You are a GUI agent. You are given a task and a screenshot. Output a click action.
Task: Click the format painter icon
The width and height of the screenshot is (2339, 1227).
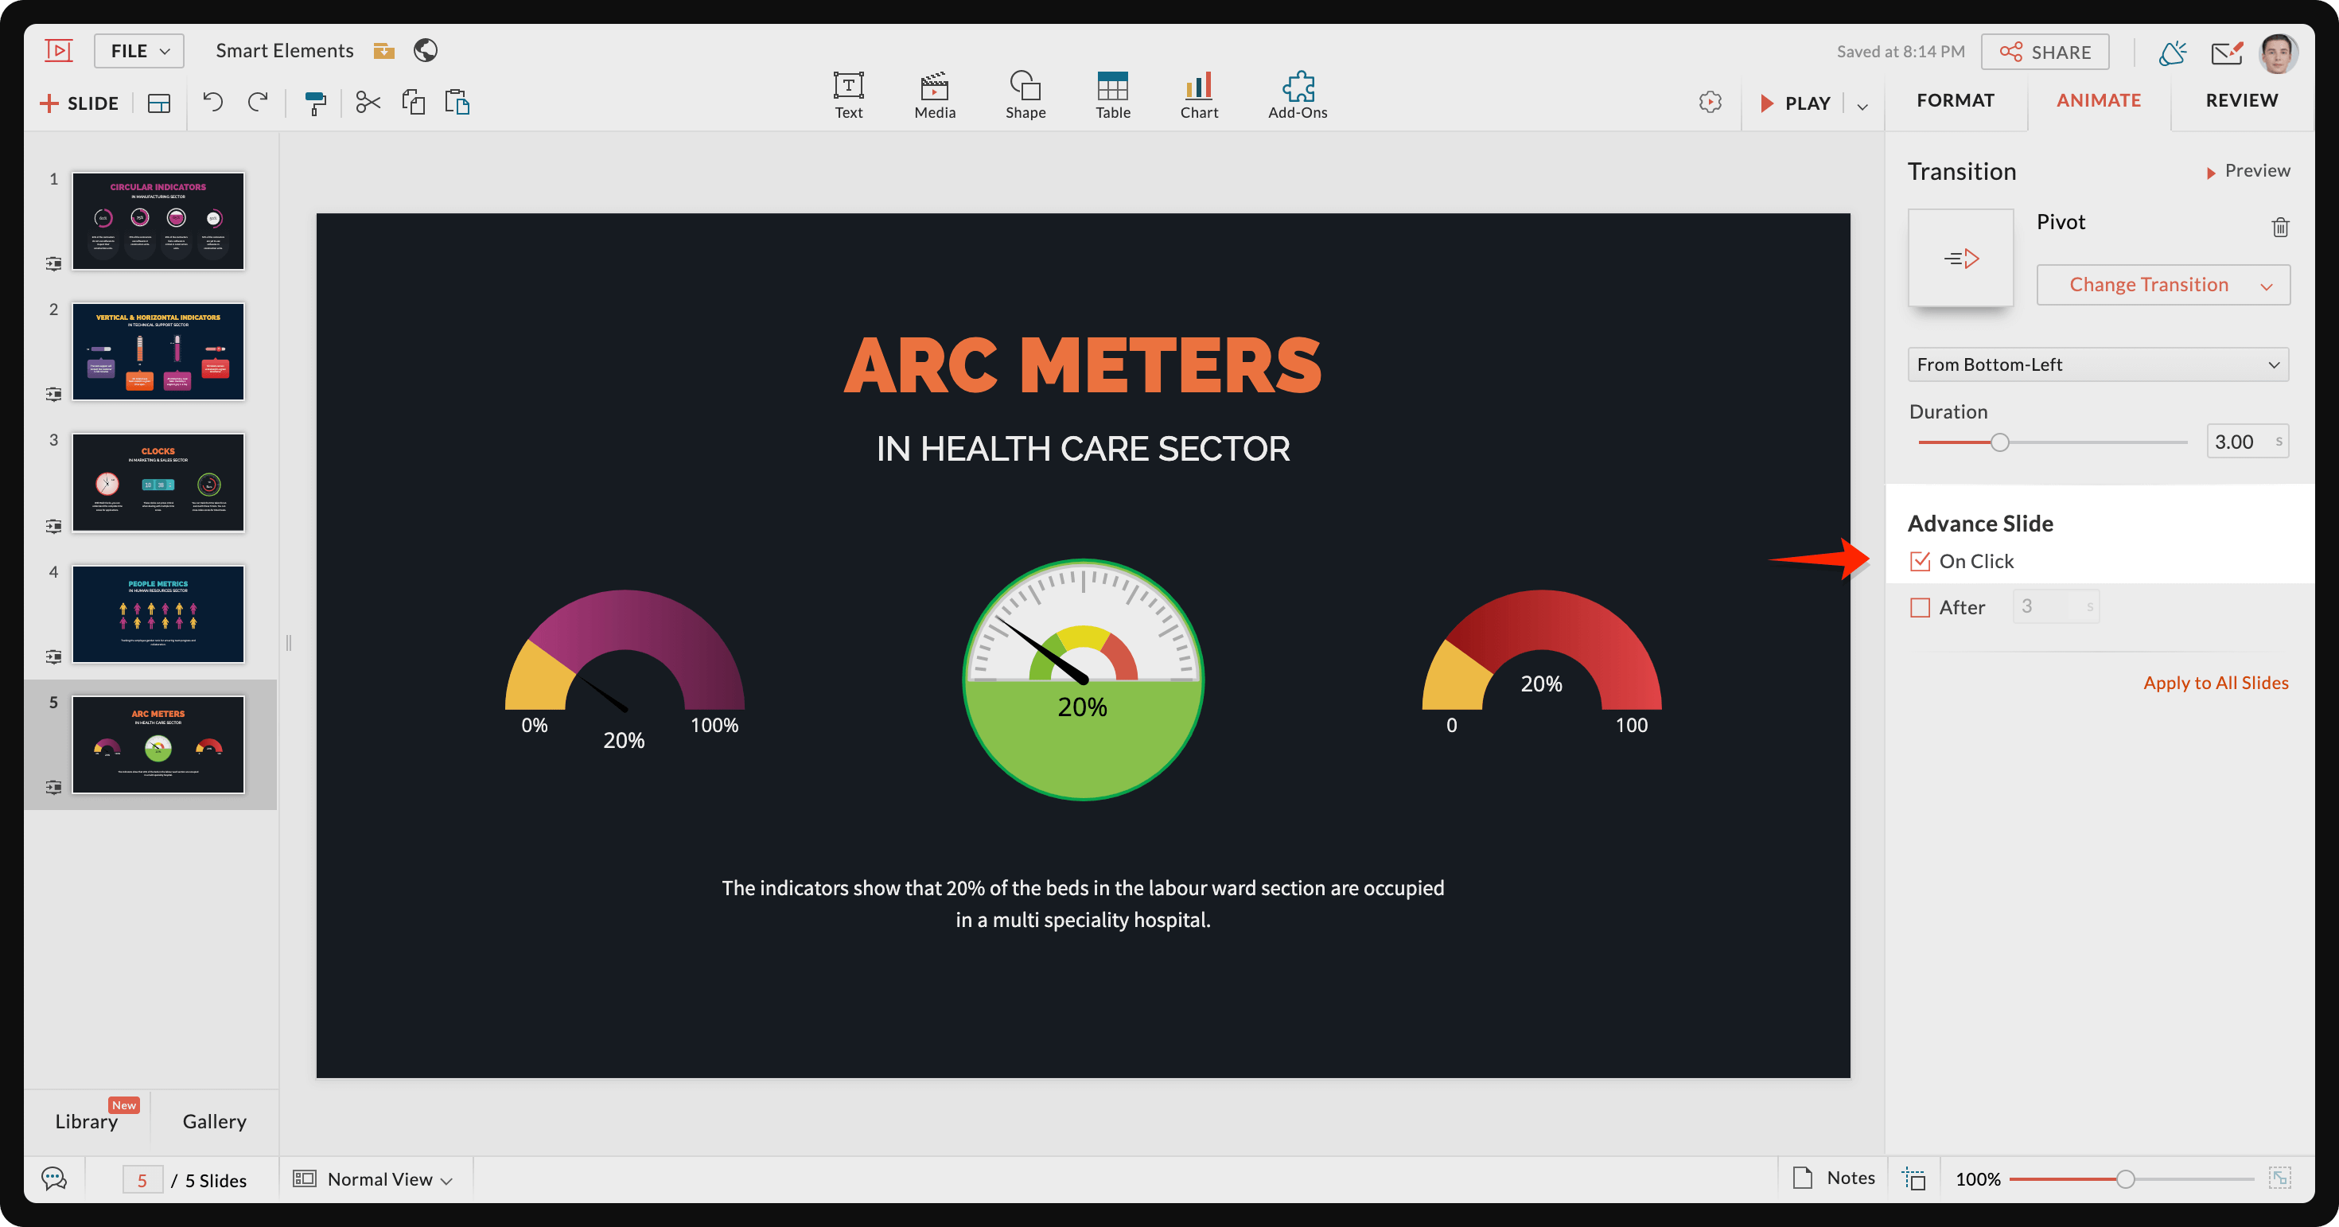pos(315,103)
